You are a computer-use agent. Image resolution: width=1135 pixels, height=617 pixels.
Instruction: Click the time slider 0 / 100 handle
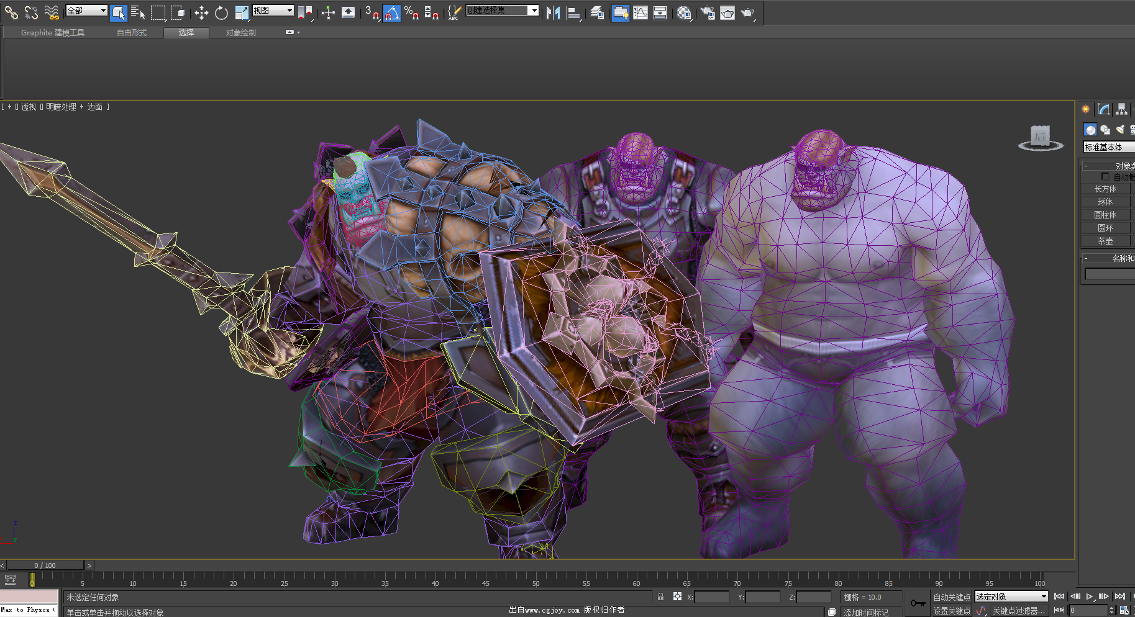[45, 565]
